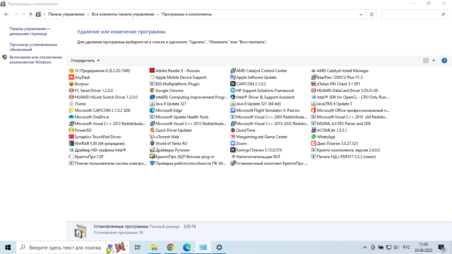Select the Microsoft Edge list icon
The image size is (452, 254).
[152, 110]
